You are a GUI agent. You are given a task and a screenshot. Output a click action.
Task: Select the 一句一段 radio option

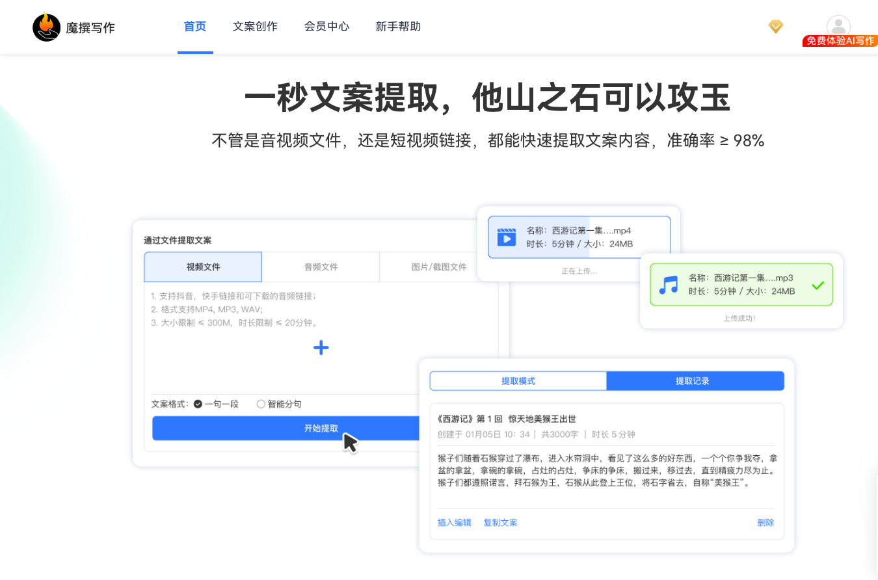(217, 404)
